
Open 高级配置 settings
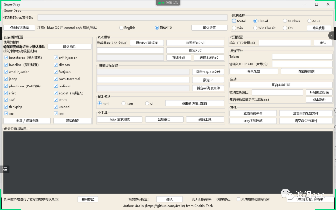(x=72, y=121)
